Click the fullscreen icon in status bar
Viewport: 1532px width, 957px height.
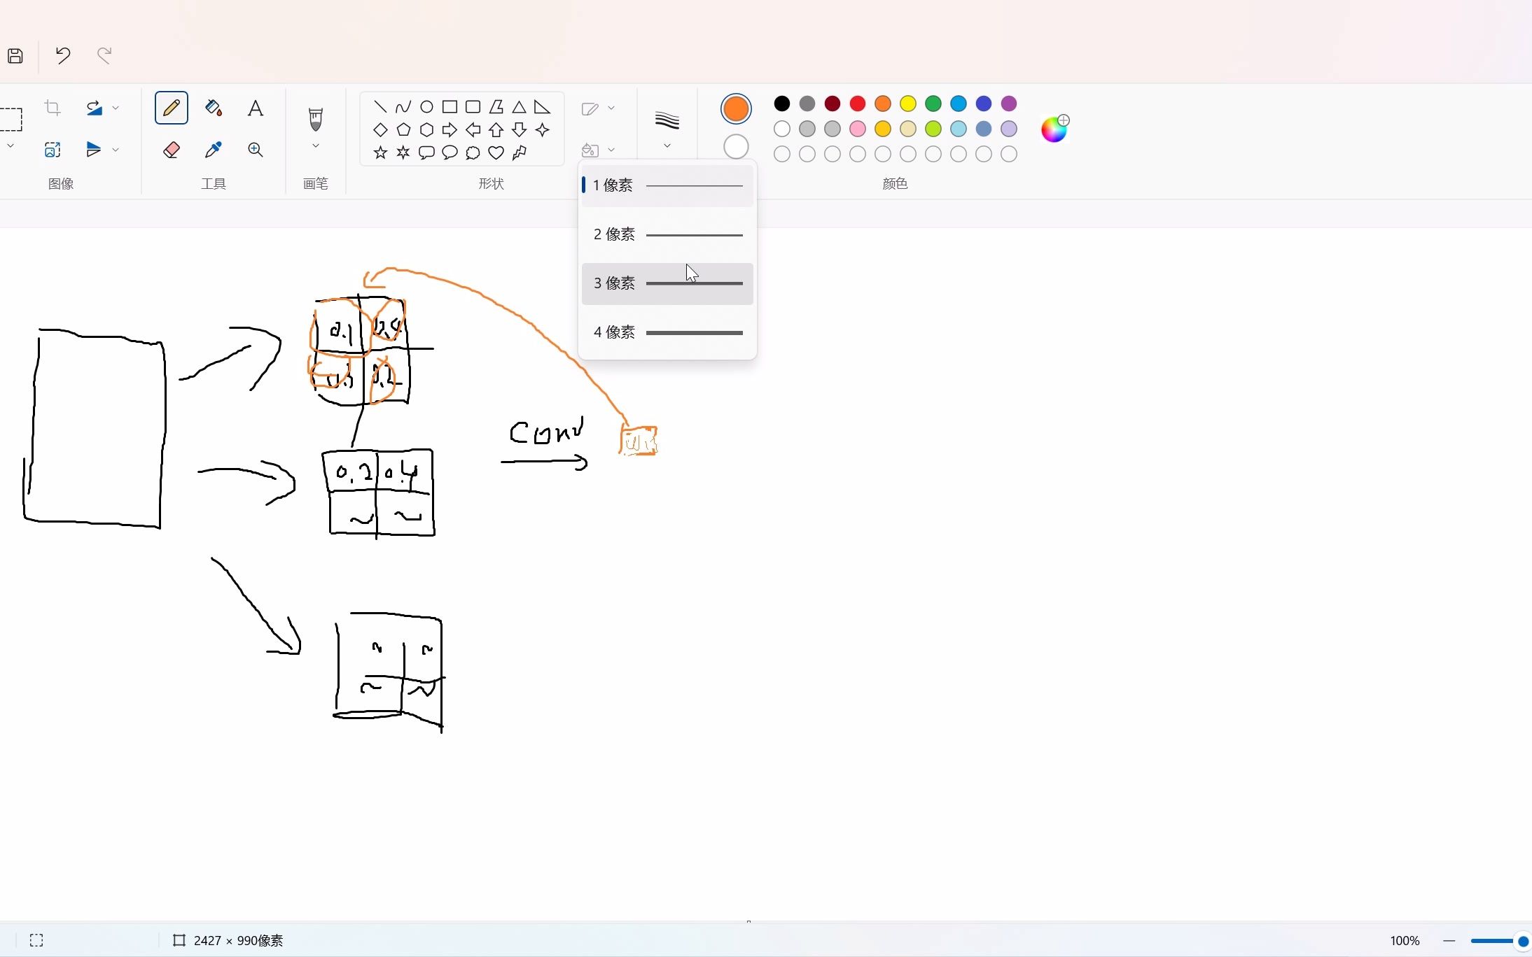[36, 940]
